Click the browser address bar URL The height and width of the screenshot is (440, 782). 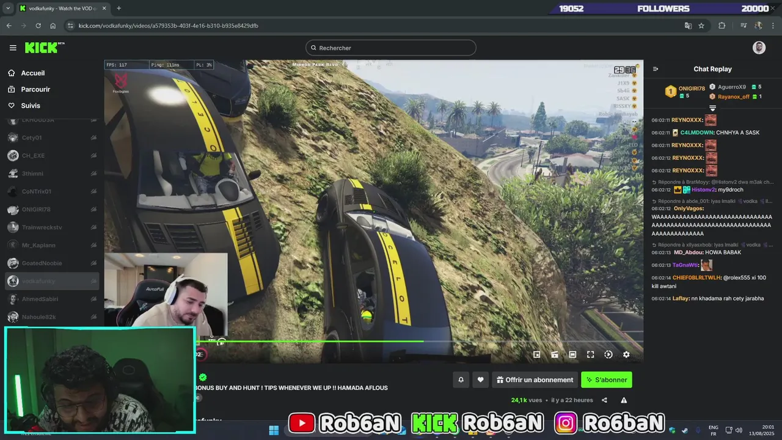(168, 26)
